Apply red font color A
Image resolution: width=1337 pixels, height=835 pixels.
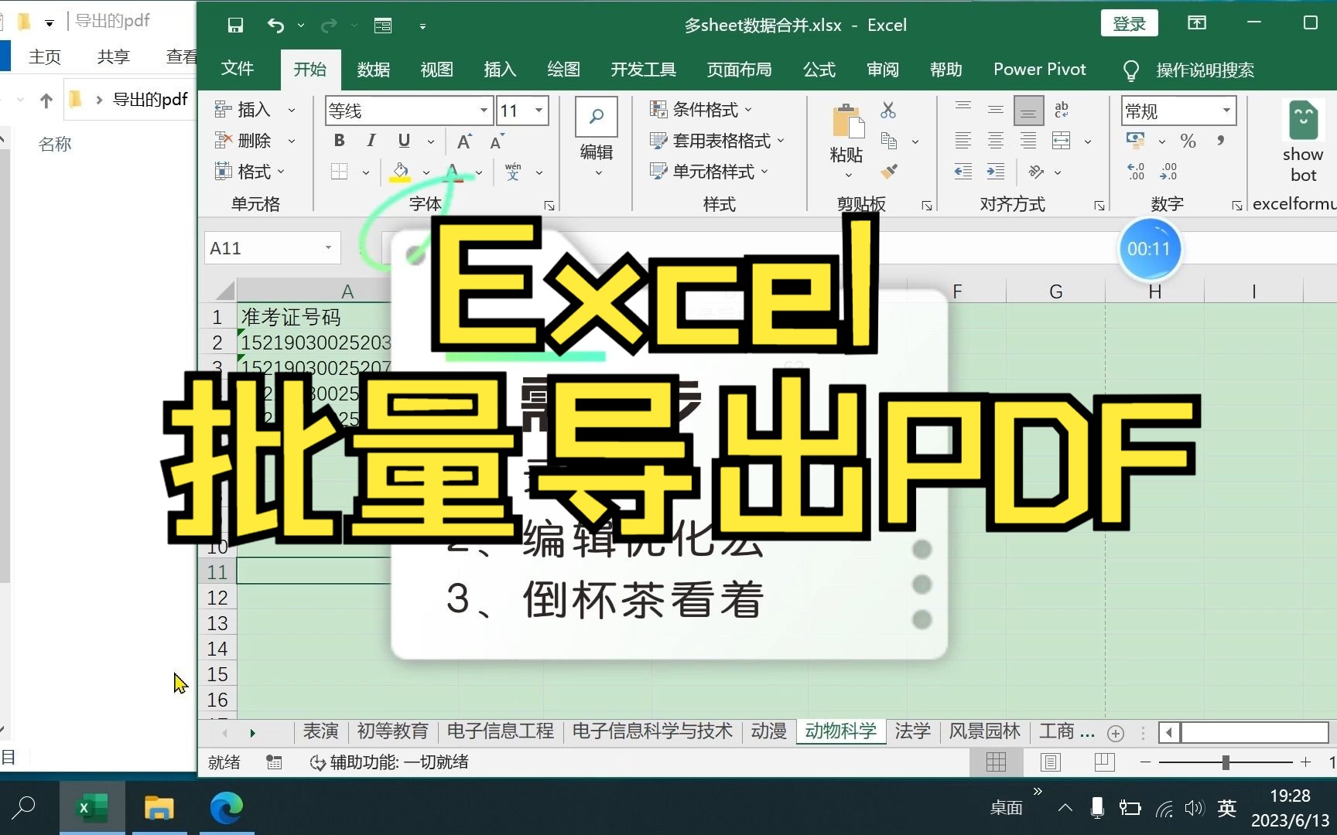point(453,172)
